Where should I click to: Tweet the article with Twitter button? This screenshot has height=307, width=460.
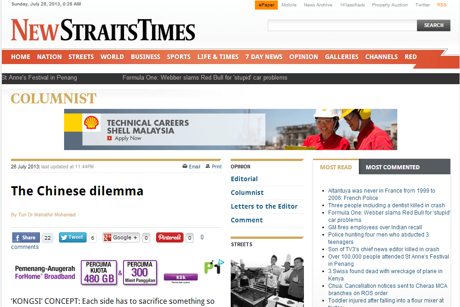(x=73, y=237)
